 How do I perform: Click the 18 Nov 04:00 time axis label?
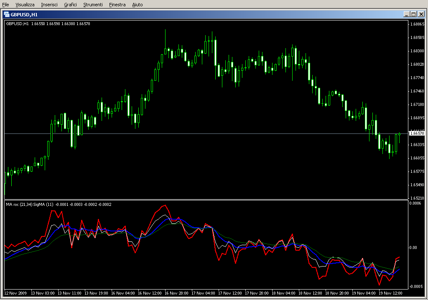coord(283,293)
